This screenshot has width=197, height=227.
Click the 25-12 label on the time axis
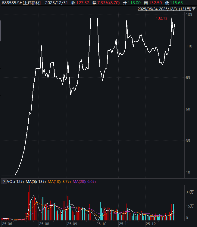[x=151, y=224]
